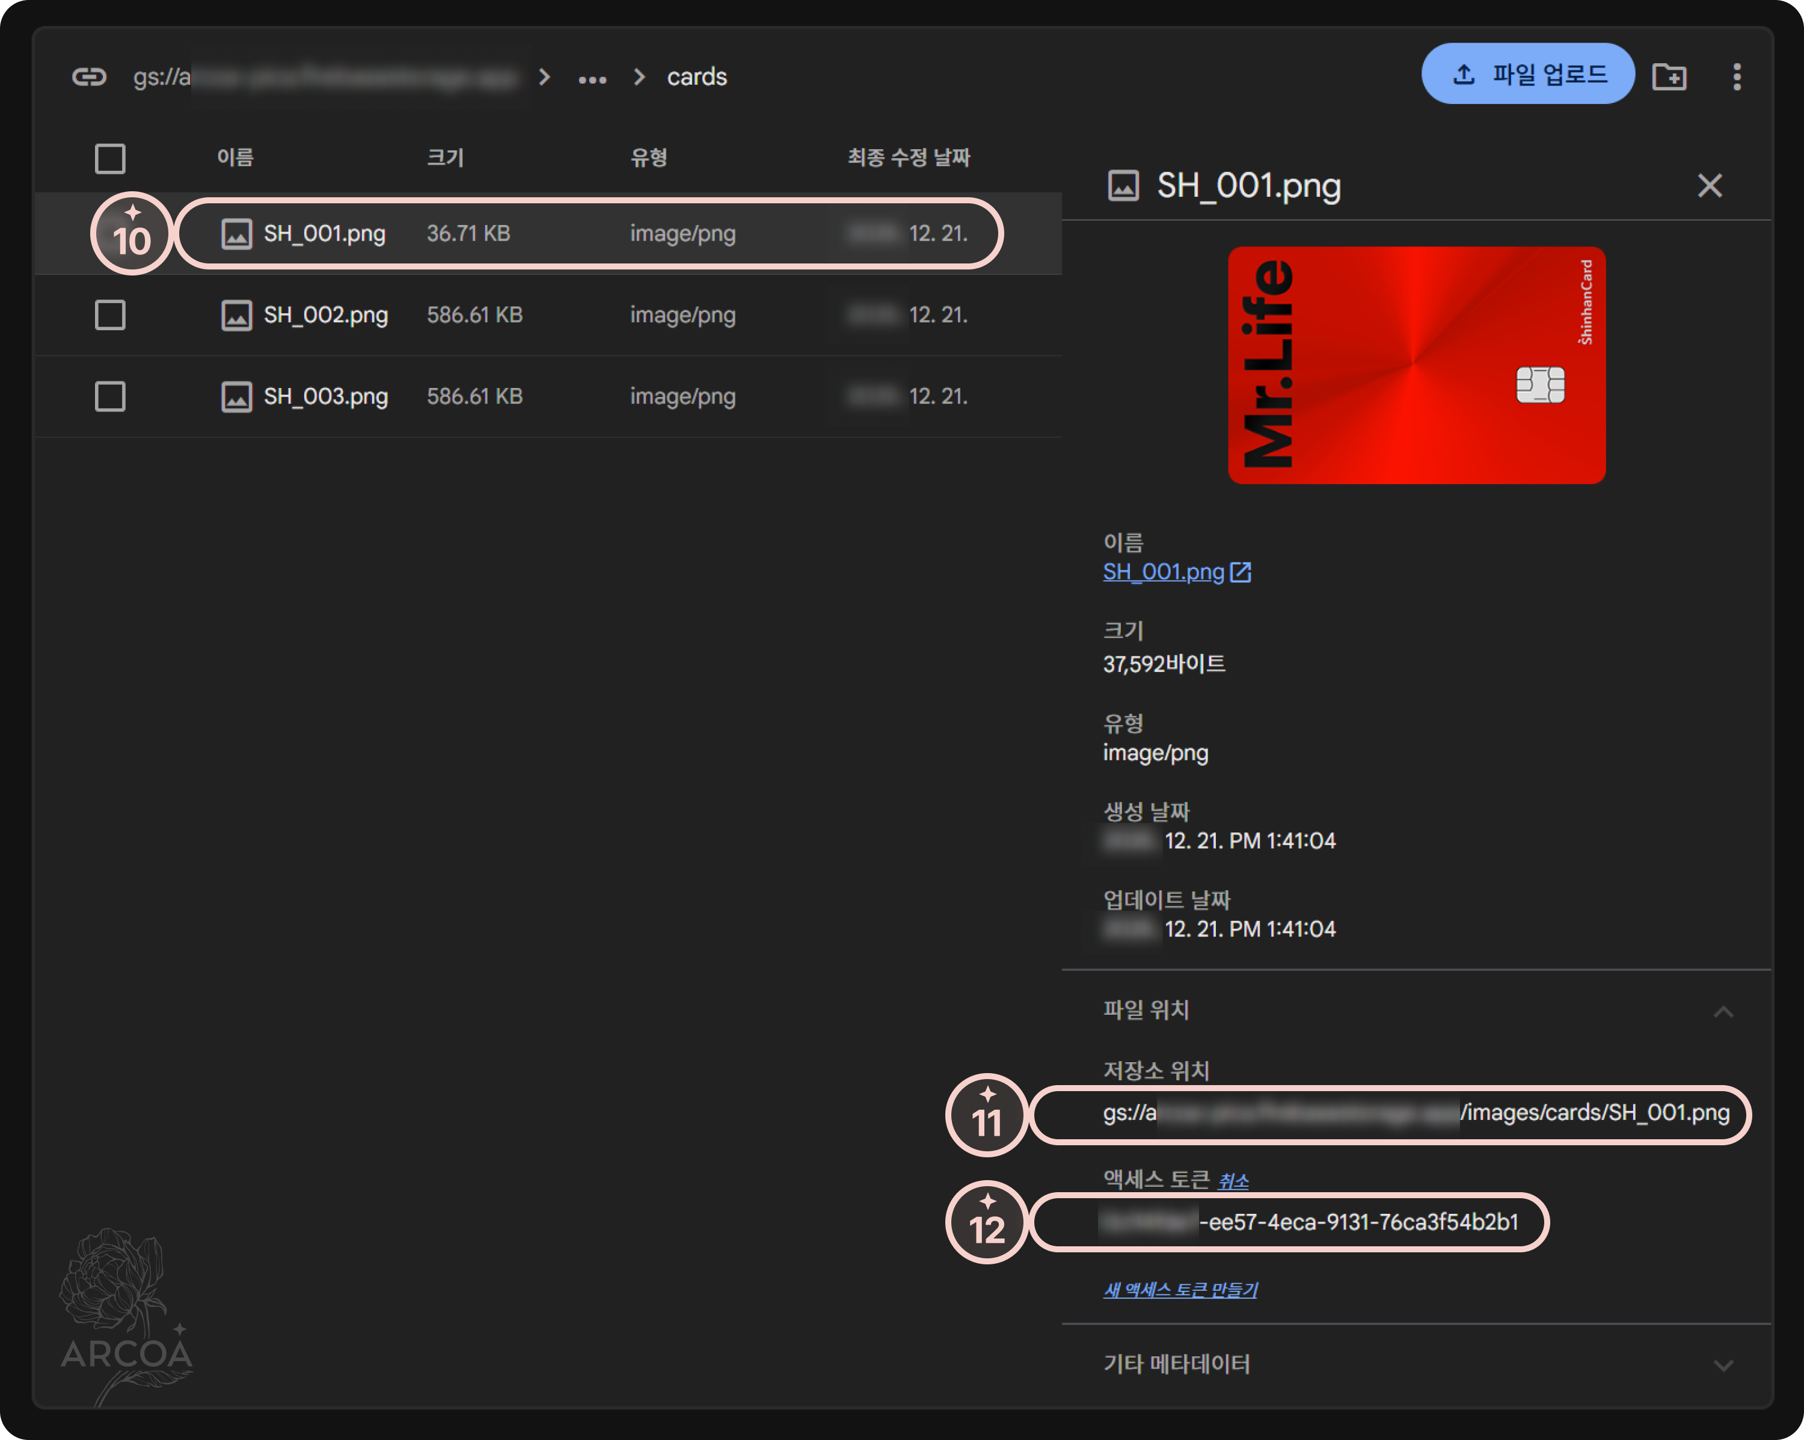Collapse the 파일 위치 section
Viewport: 1804px width, 1440px height.
[x=1723, y=1011]
